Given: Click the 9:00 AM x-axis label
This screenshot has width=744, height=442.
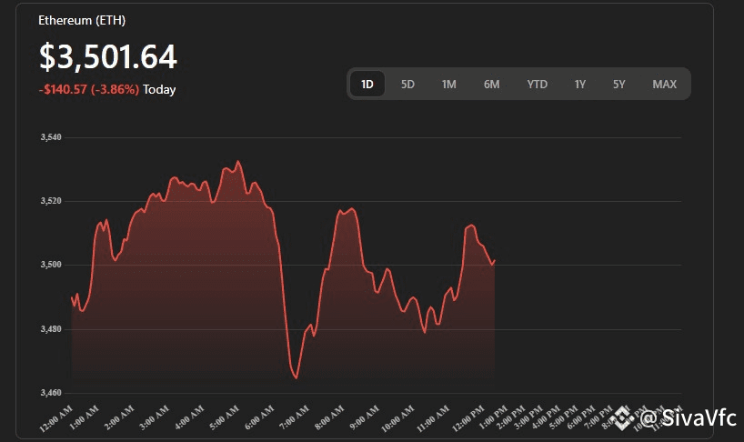Looking at the screenshot, I should (x=365, y=417).
